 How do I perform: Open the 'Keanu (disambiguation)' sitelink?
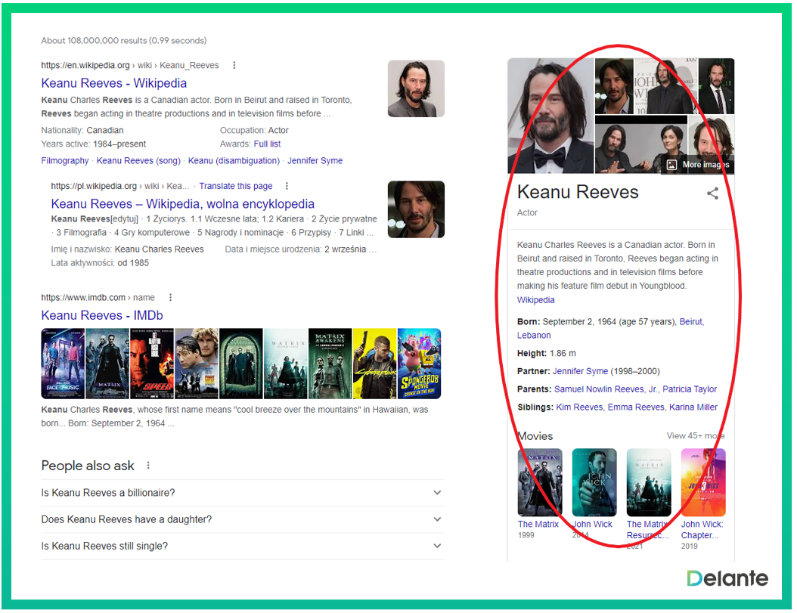point(234,161)
